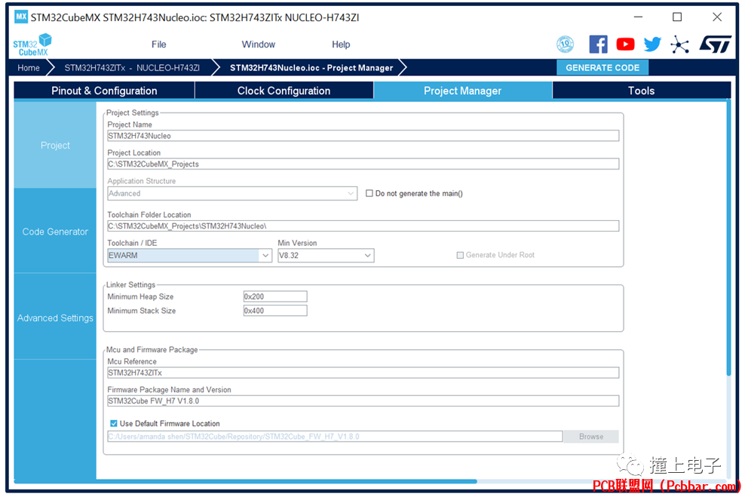
Task: Click the ST company logo
Action: pos(715,44)
